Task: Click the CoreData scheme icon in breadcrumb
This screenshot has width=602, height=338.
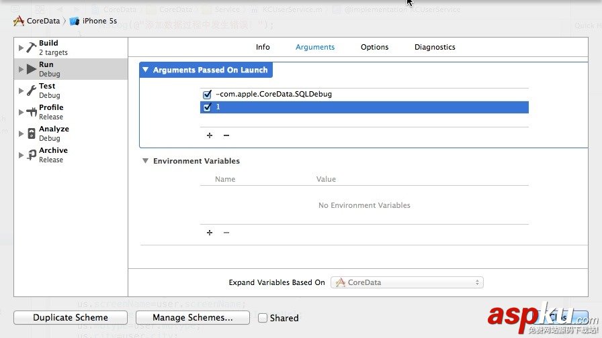Action: click(x=19, y=21)
